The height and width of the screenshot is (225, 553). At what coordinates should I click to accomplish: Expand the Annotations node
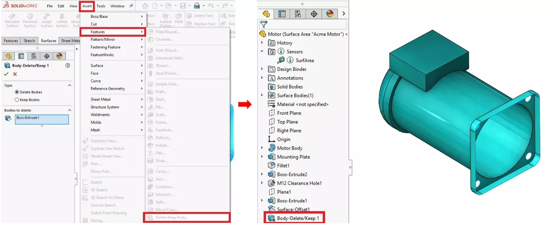point(262,78)
